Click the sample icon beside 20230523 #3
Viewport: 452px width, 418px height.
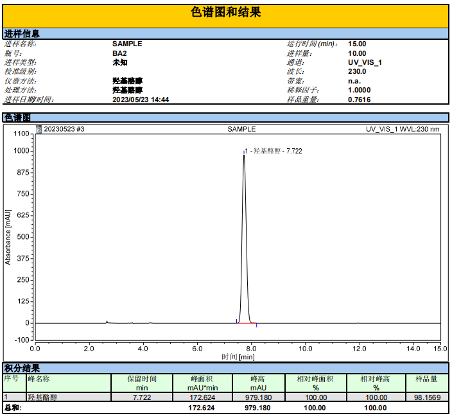(x=39, y=129)
